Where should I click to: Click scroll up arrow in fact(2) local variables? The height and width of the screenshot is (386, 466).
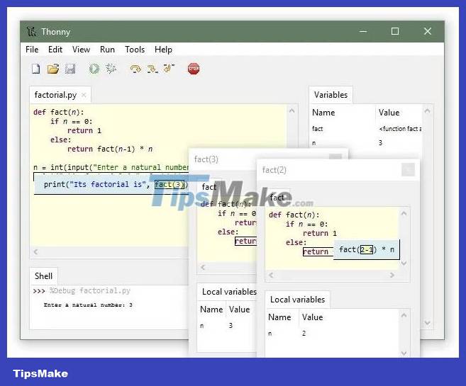tap(404, 315)
